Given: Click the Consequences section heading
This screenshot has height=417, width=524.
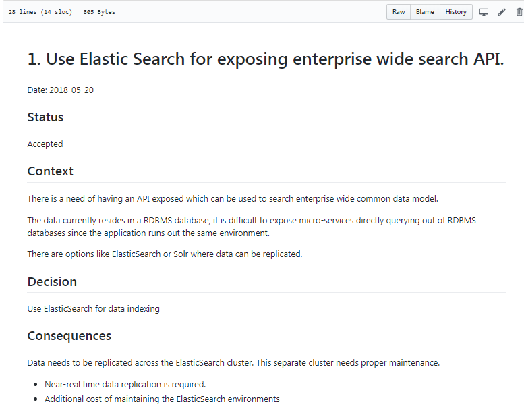Looking at the screenshot, I should pos(69,336).
